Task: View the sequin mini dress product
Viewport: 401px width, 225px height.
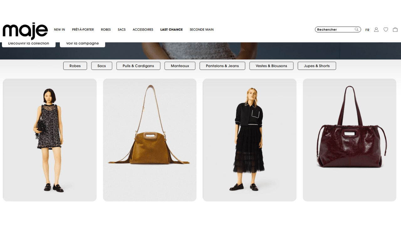Action: pyautogui.click(x=49, y=140)
